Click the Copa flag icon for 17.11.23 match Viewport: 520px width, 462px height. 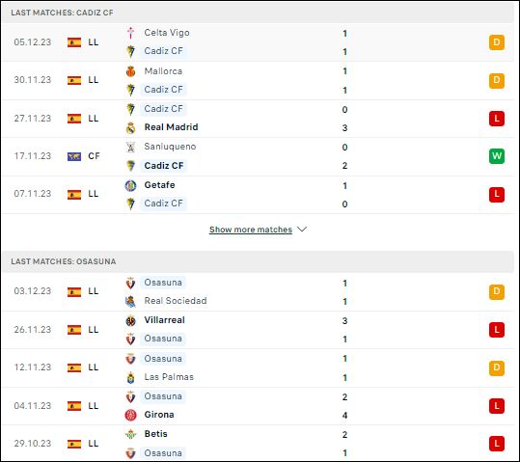point(74,156)
